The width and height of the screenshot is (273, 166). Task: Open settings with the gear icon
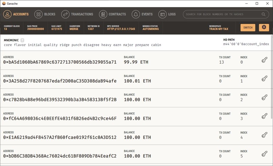point(264,27)
